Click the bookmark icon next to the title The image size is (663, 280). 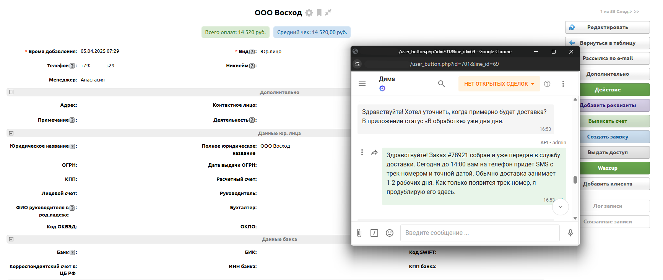[319, 13]
